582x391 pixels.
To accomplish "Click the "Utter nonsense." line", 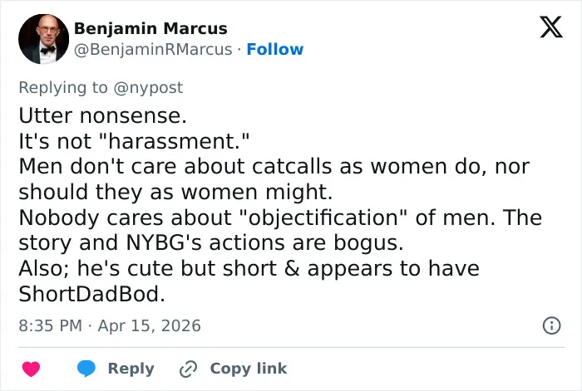I will click(x=103, y=115).
